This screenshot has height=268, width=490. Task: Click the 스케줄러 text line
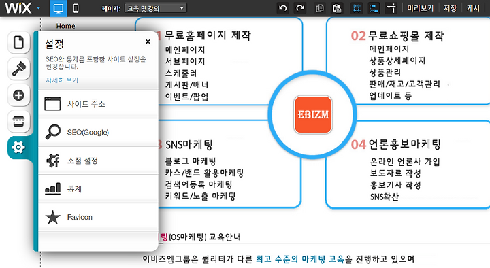(x=181, y=73)
